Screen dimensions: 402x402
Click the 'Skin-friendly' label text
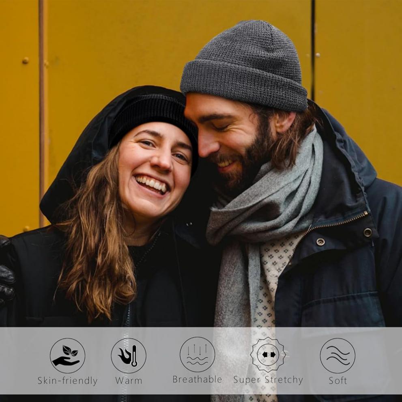67,381
